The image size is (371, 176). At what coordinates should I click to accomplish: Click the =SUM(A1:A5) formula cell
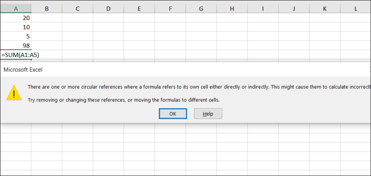tap(16, 55)
